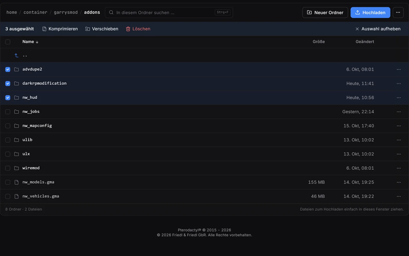Sort by the Größe column header
The image size is (409, 256).
(319, 42)
